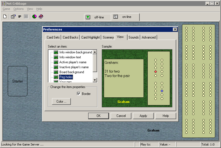
Task: Click the sample info window text area
Action: [x=124, y=78]
